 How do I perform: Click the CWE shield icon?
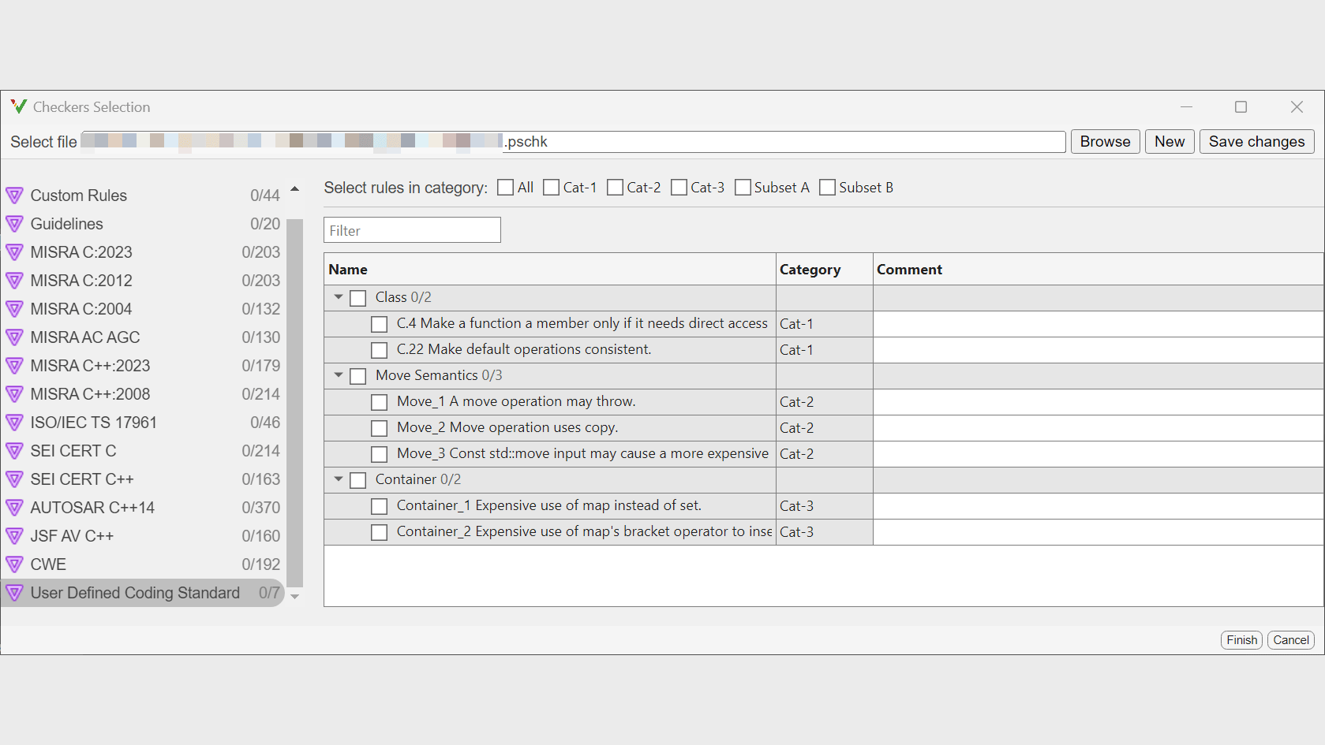(x=14, y=564)
